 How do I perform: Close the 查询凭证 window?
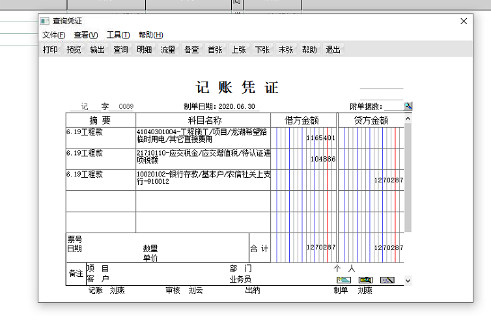tap(464, 21)
